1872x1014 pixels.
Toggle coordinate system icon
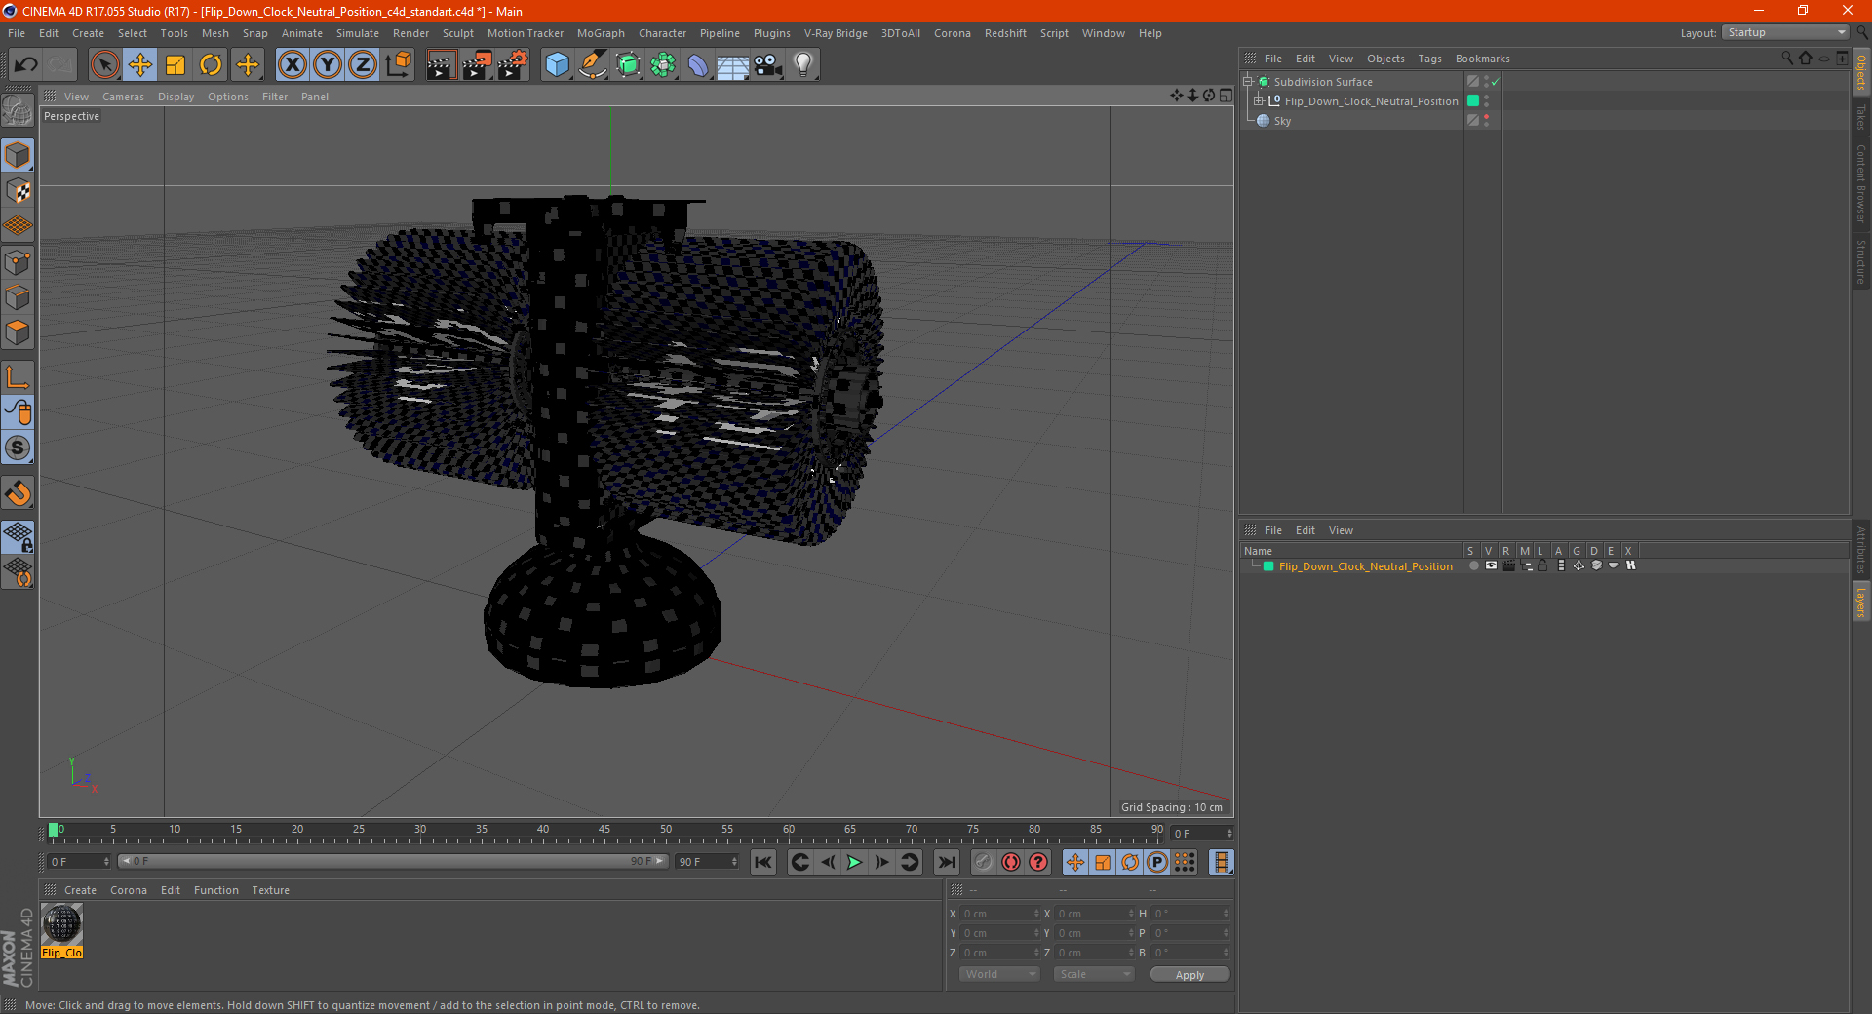point(398,65)
